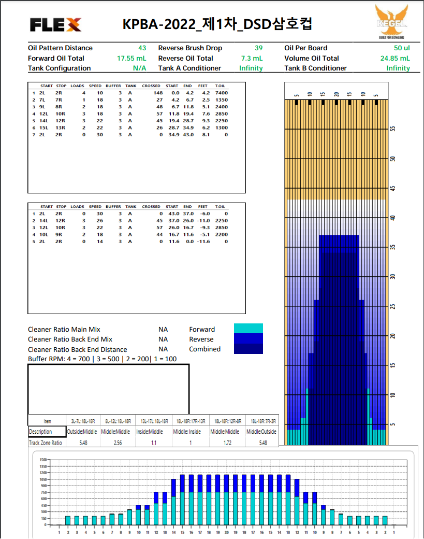Click the 20 board marker atop lane graph
424x539 pixels.
337,94
